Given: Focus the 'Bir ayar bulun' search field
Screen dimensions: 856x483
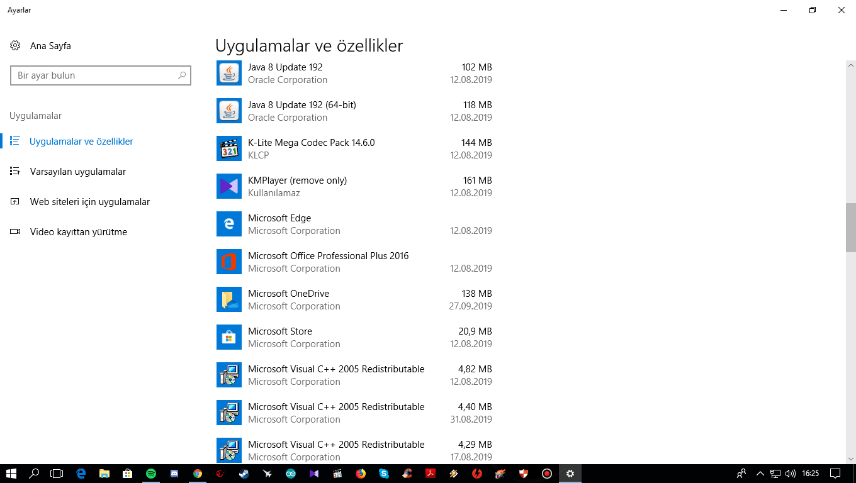Looking at the screenshot, I should [101, 75].
